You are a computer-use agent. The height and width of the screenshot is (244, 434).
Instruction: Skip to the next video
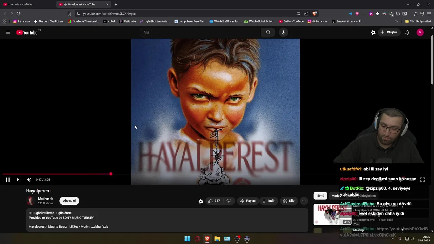pyautogui.click(x=18, y=180)
